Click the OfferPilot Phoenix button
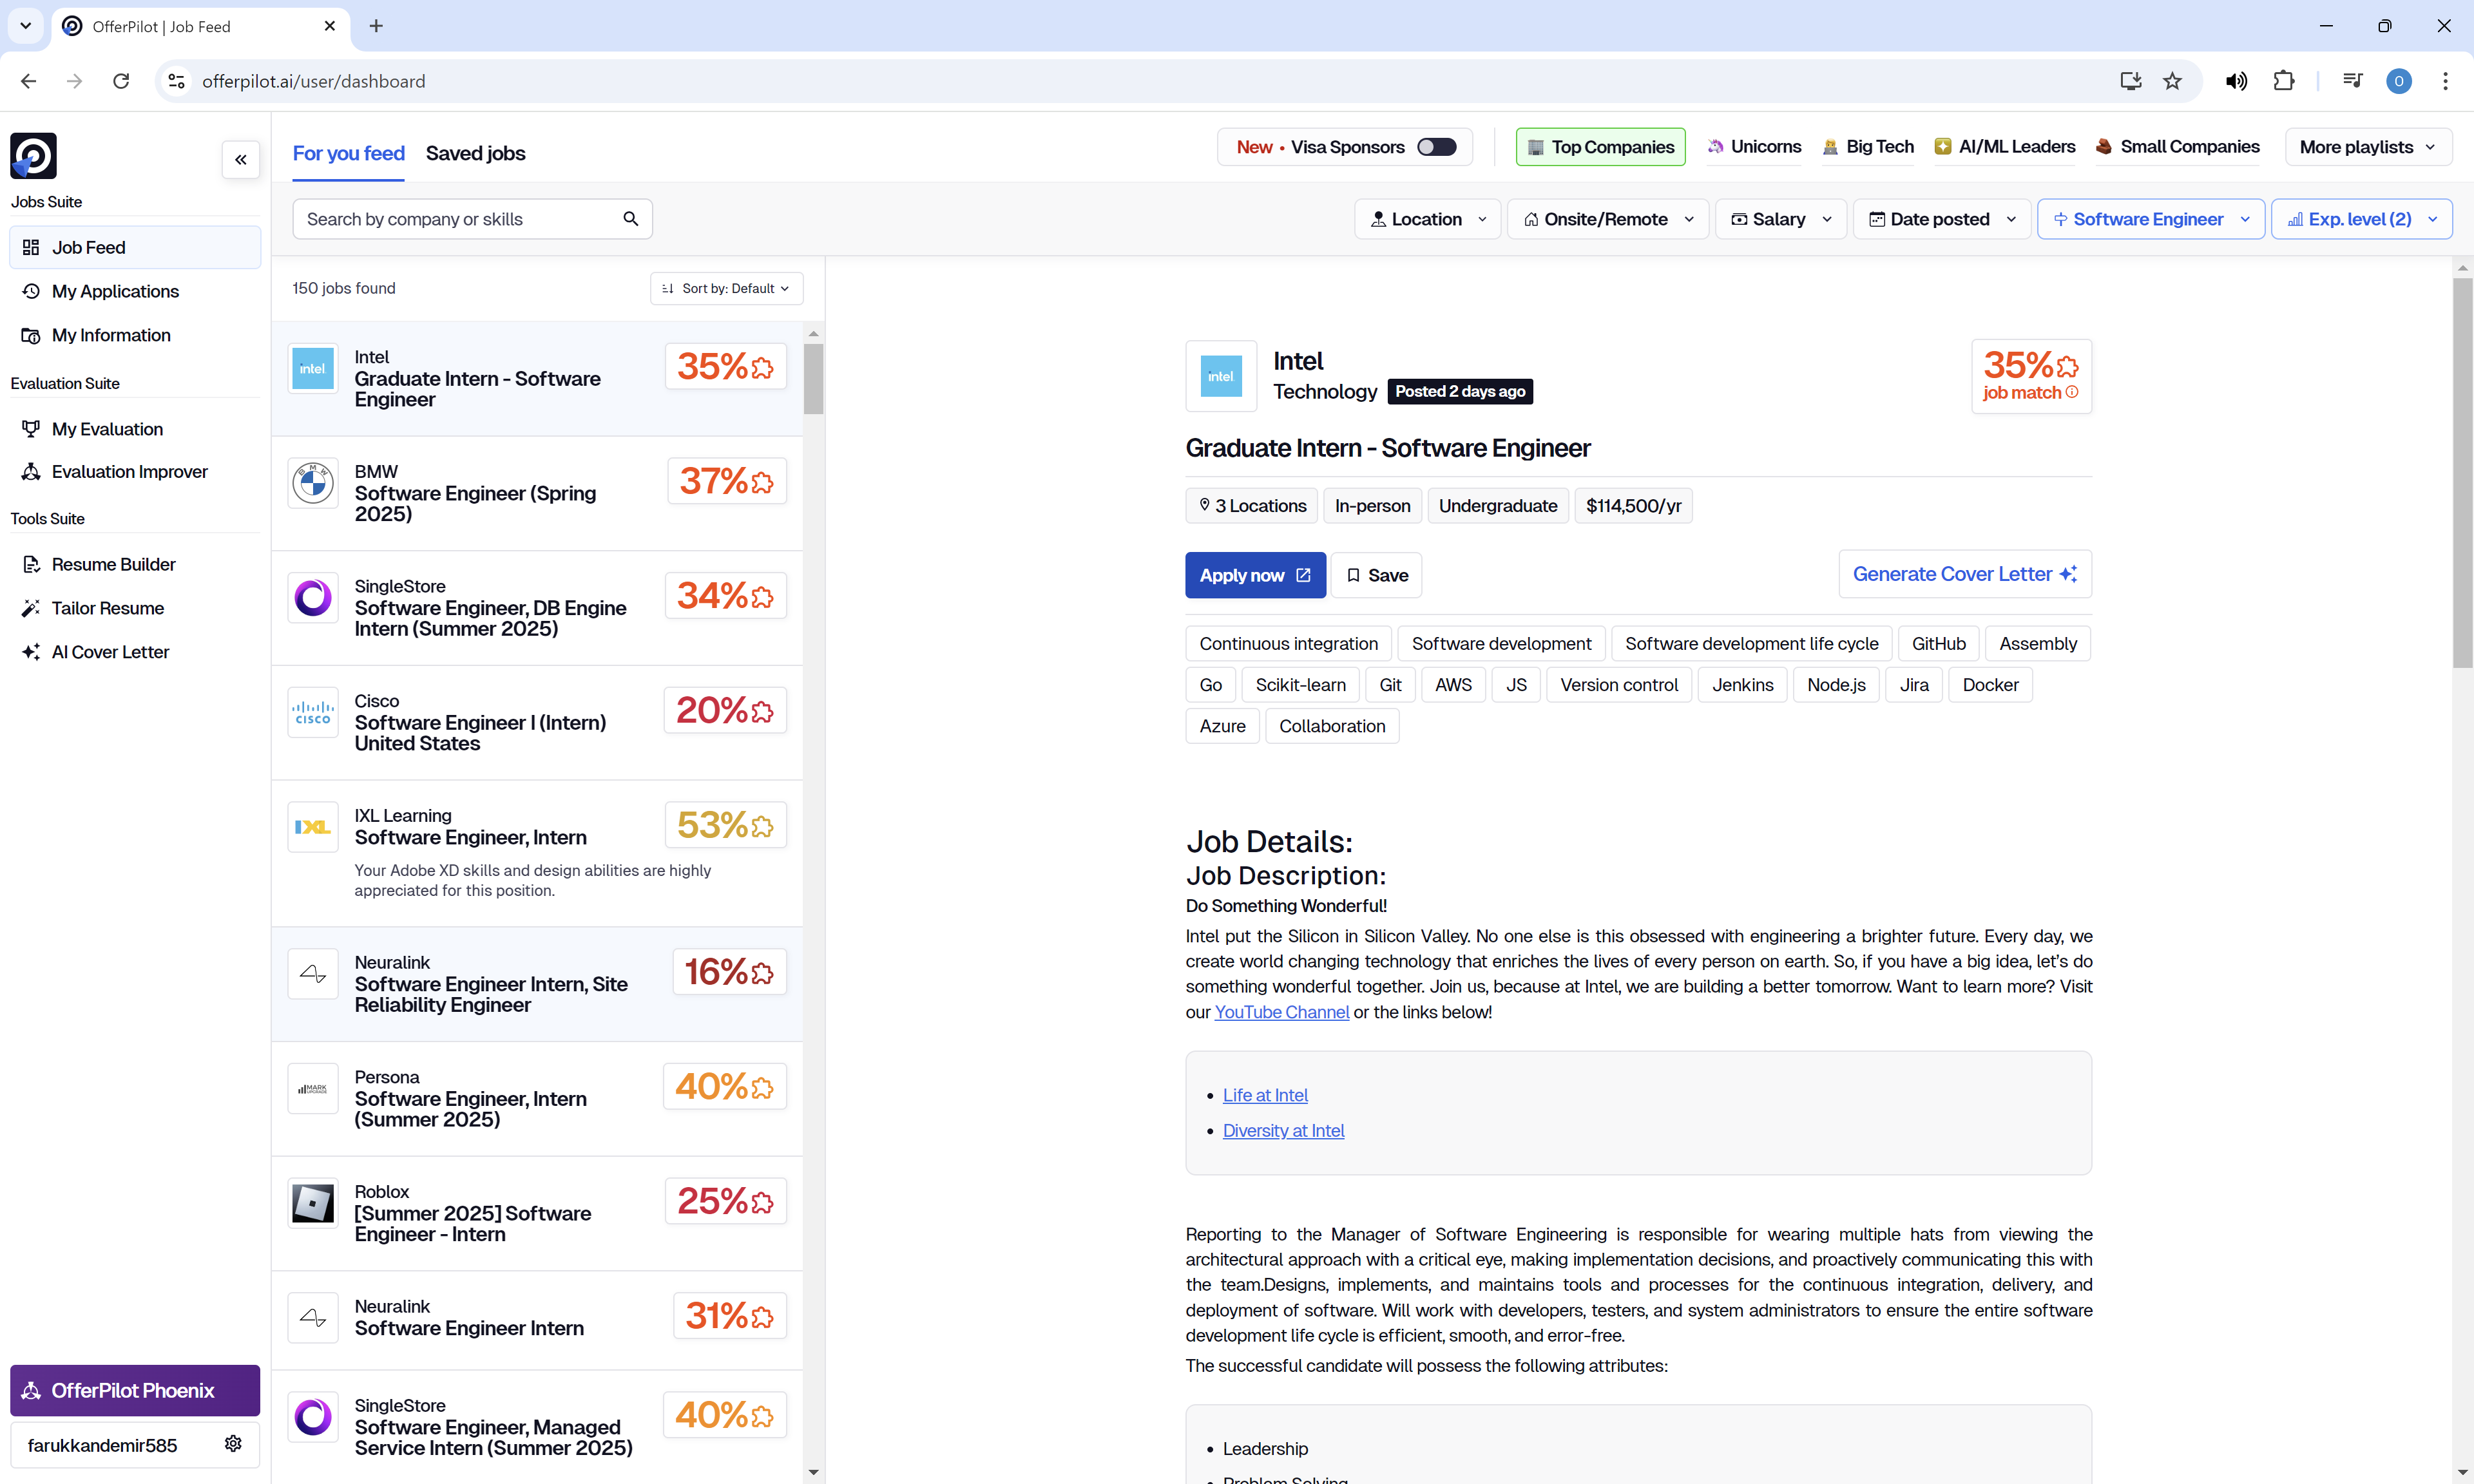The image size is (2474, 1484). click(x=135, y=1391)
